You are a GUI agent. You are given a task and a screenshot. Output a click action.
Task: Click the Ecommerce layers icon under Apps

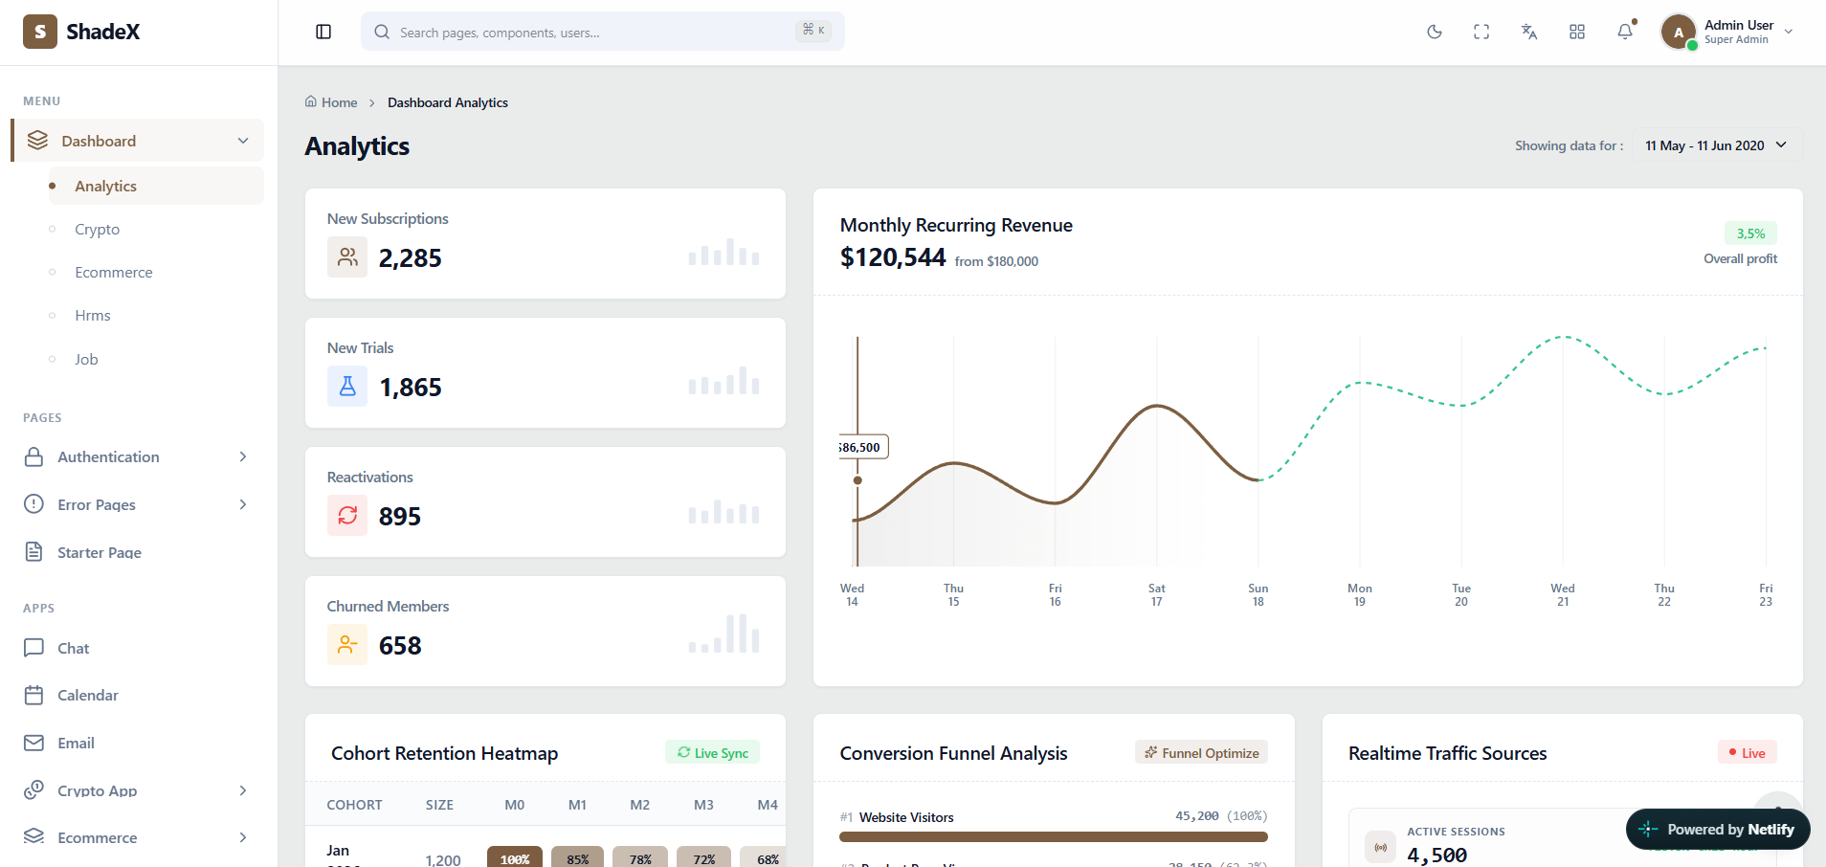33,837
